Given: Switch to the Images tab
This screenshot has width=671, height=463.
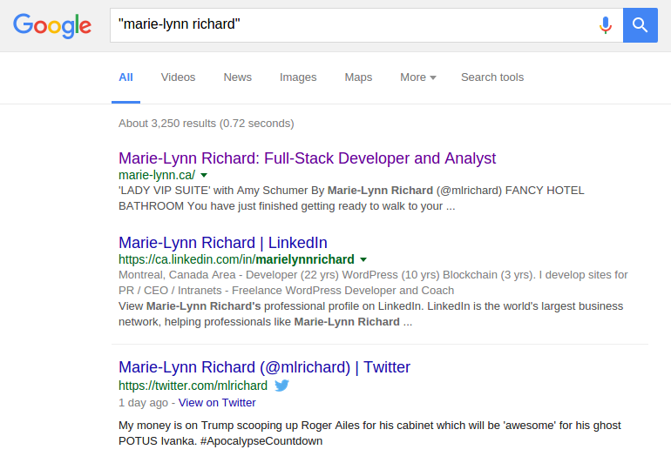Looking at the screenshot, I should click(298, 77).
